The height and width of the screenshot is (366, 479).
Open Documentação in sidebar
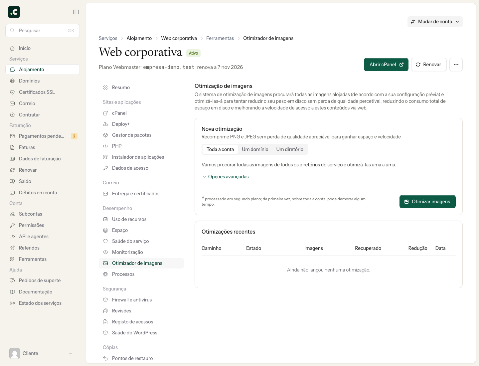(43, 292)
